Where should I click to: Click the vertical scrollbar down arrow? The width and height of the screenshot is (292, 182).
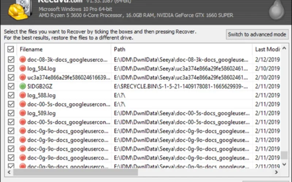[x=284, y=164]
